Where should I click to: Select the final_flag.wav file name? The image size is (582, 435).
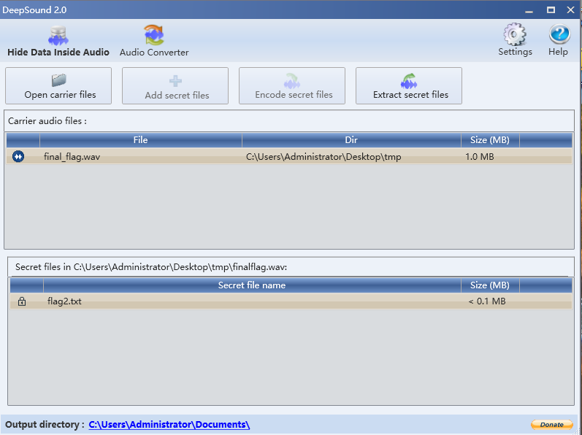(72, 157)
